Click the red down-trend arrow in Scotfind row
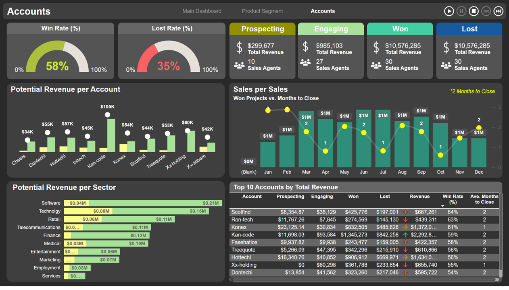This screenshot has width=509, height=290. 405,212
